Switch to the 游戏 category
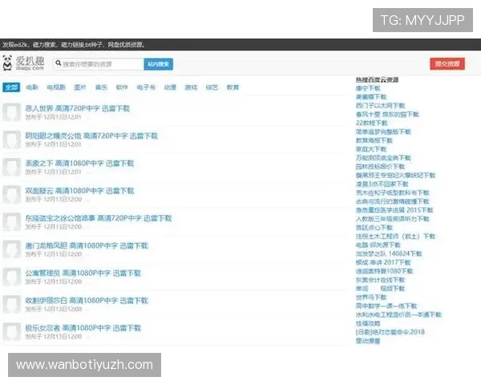 click(x=191, y=87)
